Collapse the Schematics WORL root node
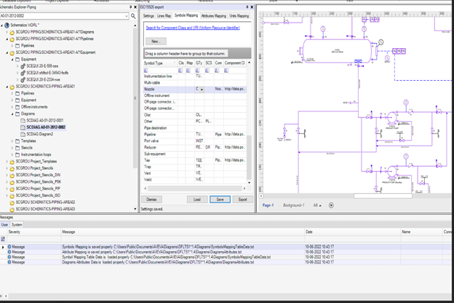Viewport: 454px width, 303px height. click(2, 25)
